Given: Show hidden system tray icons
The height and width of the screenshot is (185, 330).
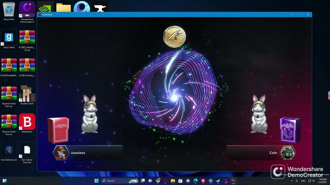Looking at the screenshot, I should pos(292,181).
